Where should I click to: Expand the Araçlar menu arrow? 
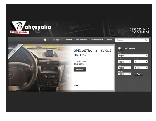(61, 40)
